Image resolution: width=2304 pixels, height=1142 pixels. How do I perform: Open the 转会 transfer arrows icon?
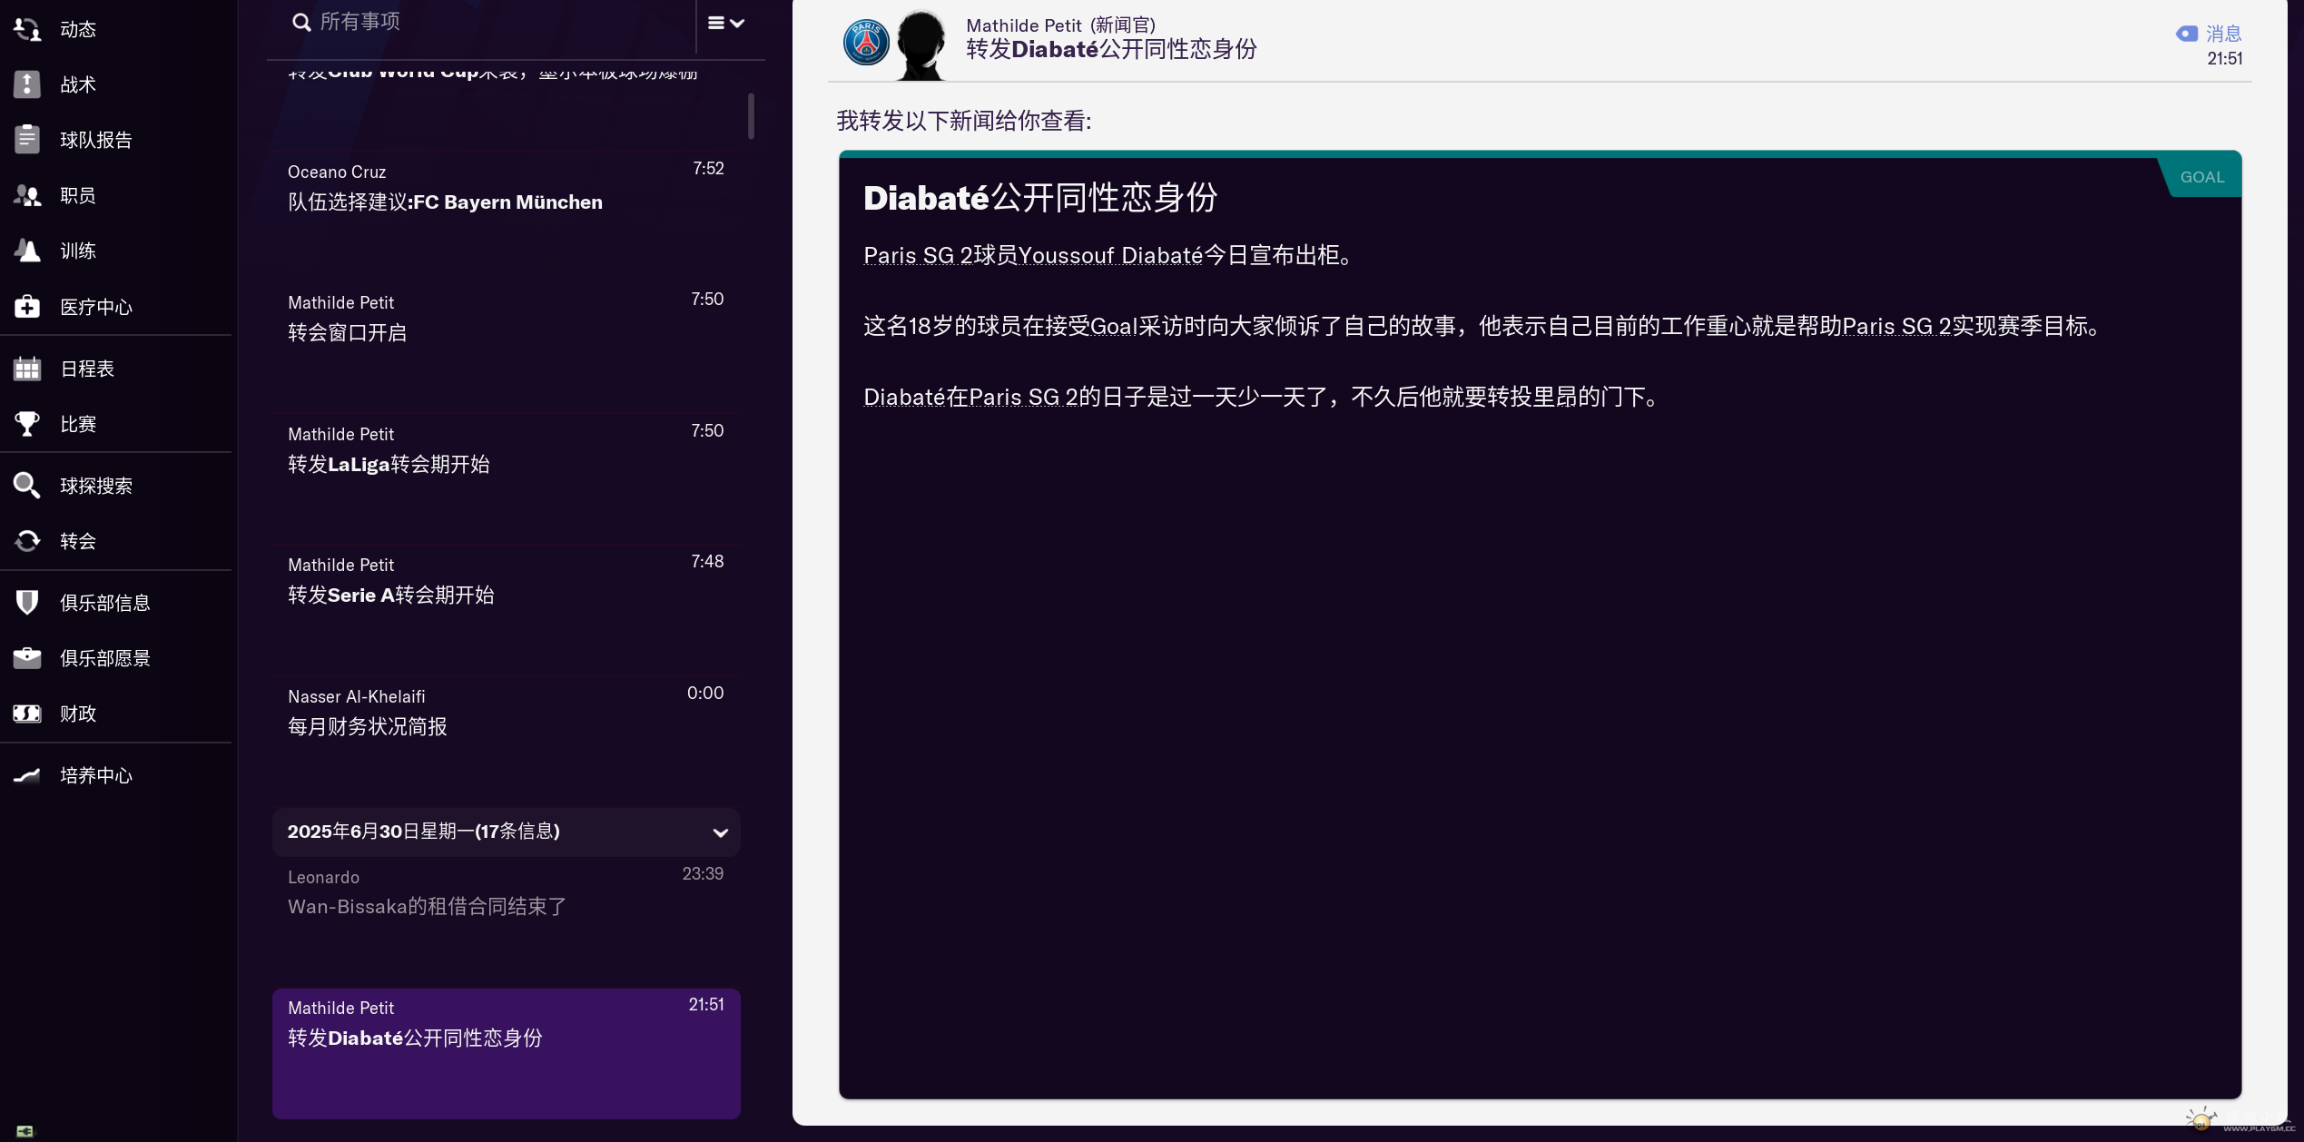27,541
